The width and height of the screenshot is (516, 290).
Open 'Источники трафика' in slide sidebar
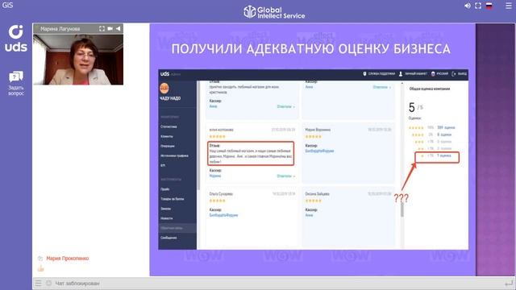click(174, 155)
